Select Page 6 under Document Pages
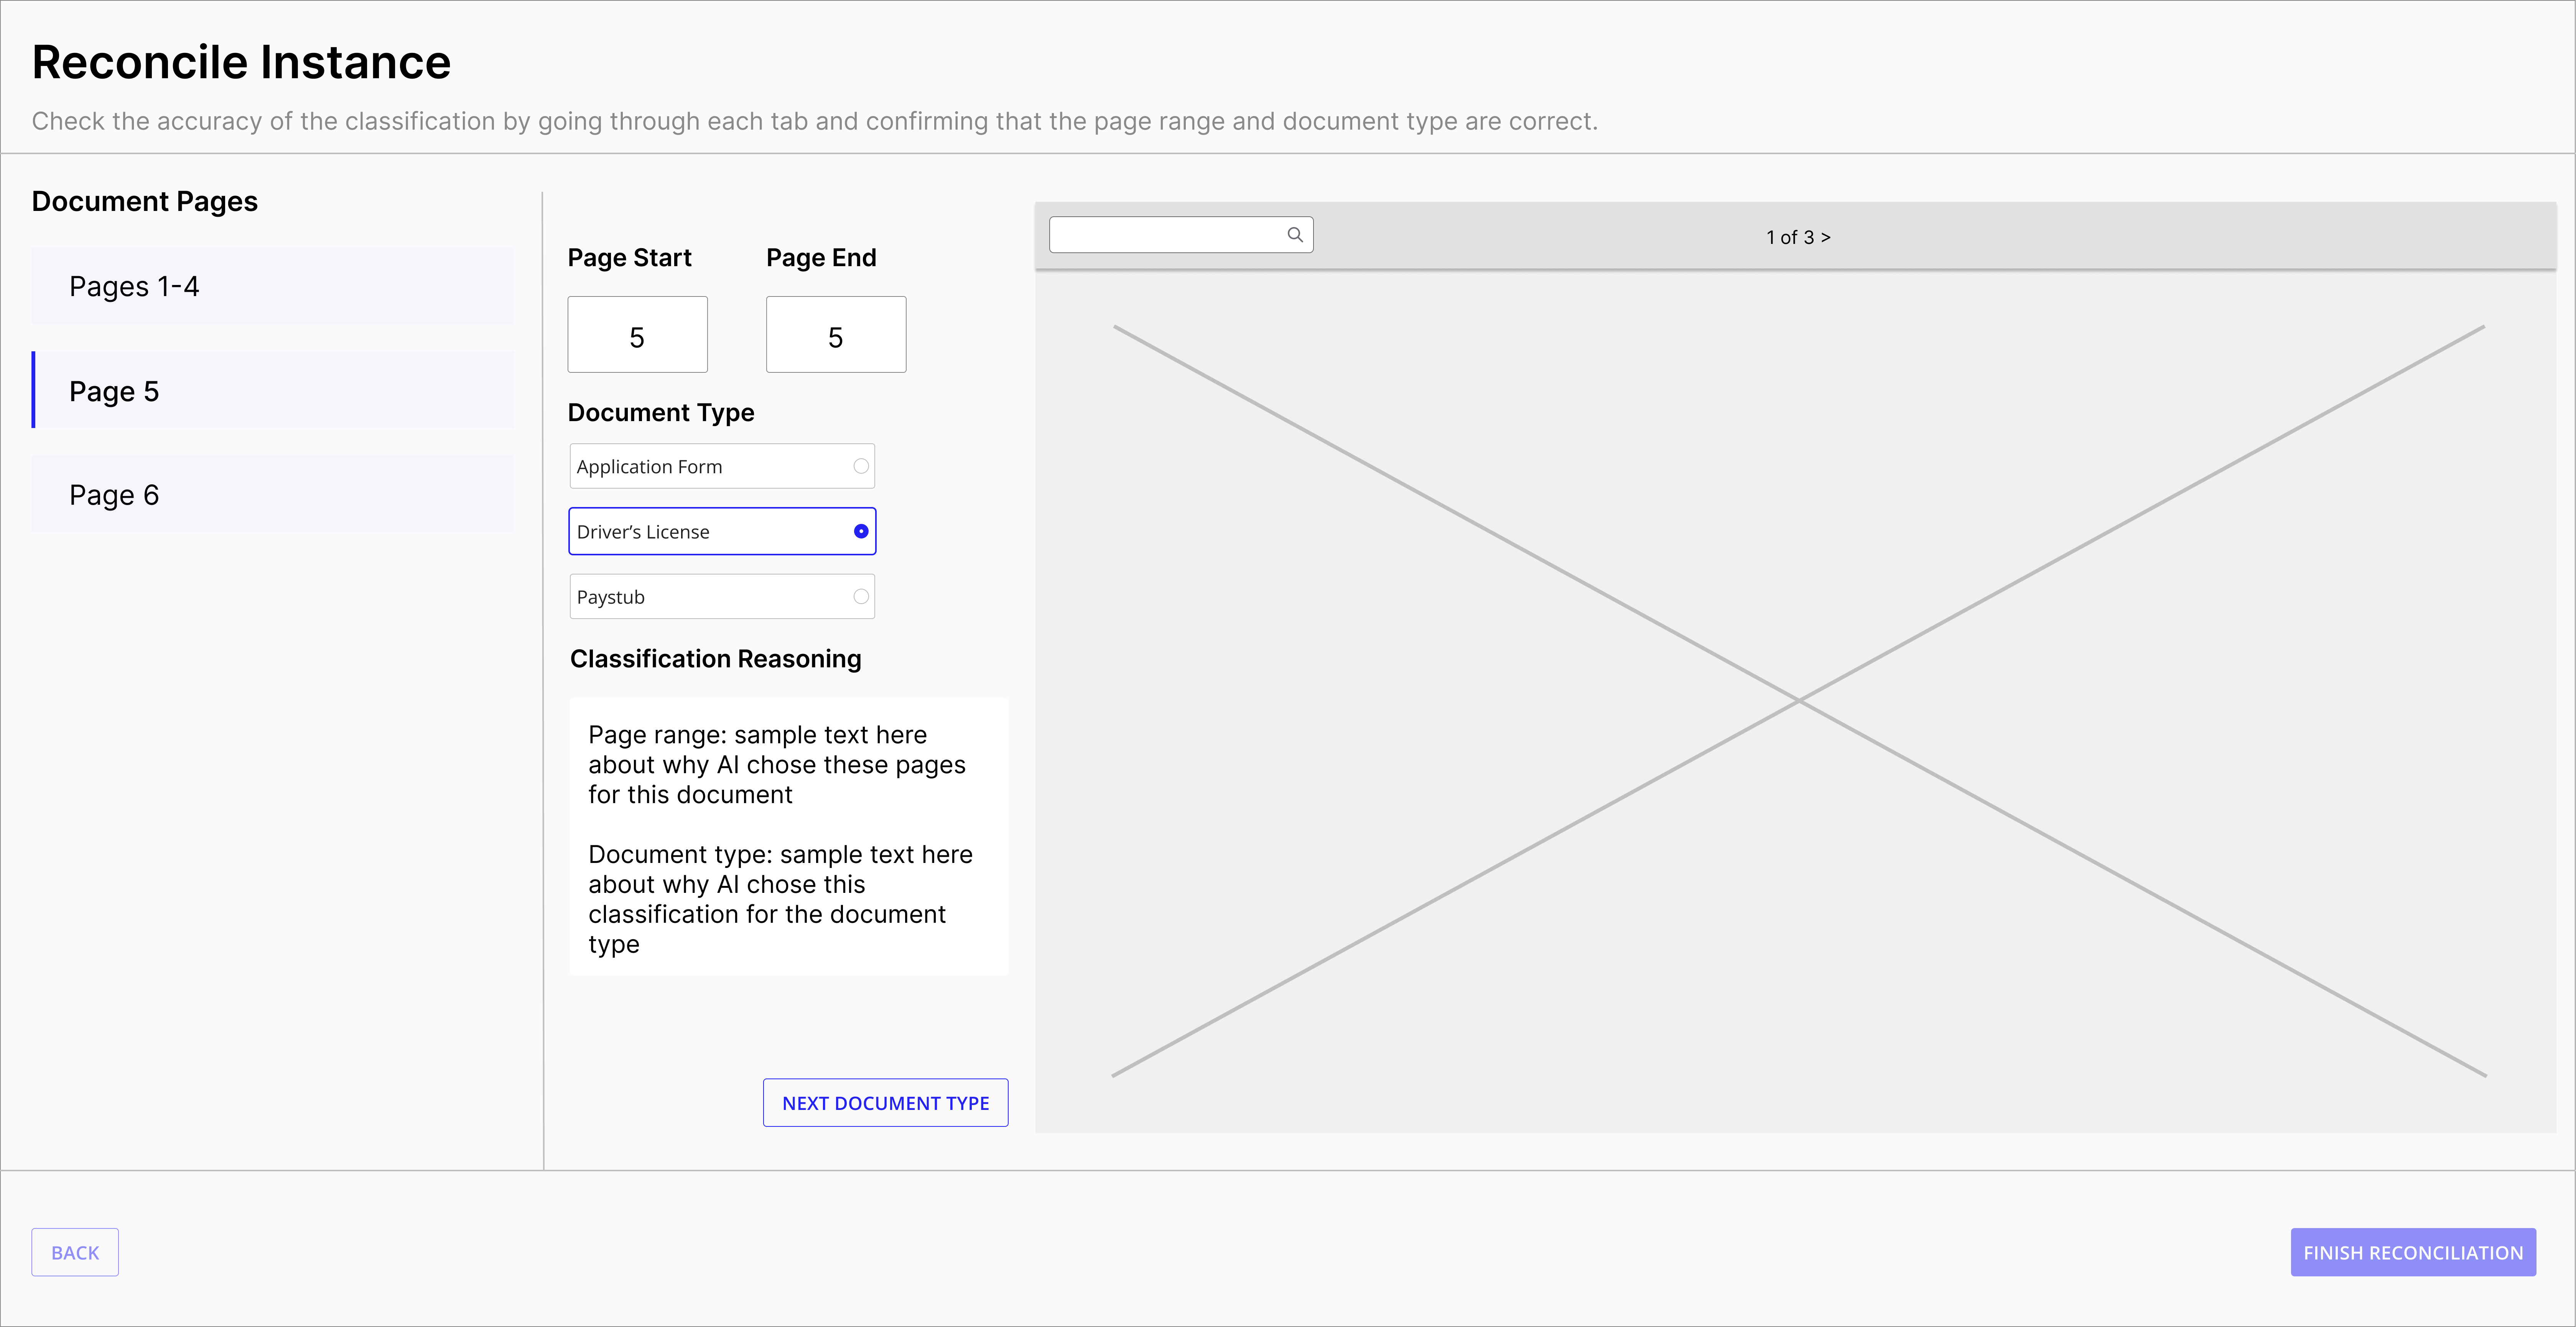 tap(272, 494)
